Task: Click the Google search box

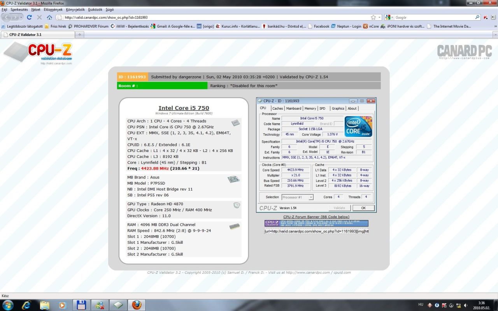Action: pyautogui.click(x=435, y=17)
